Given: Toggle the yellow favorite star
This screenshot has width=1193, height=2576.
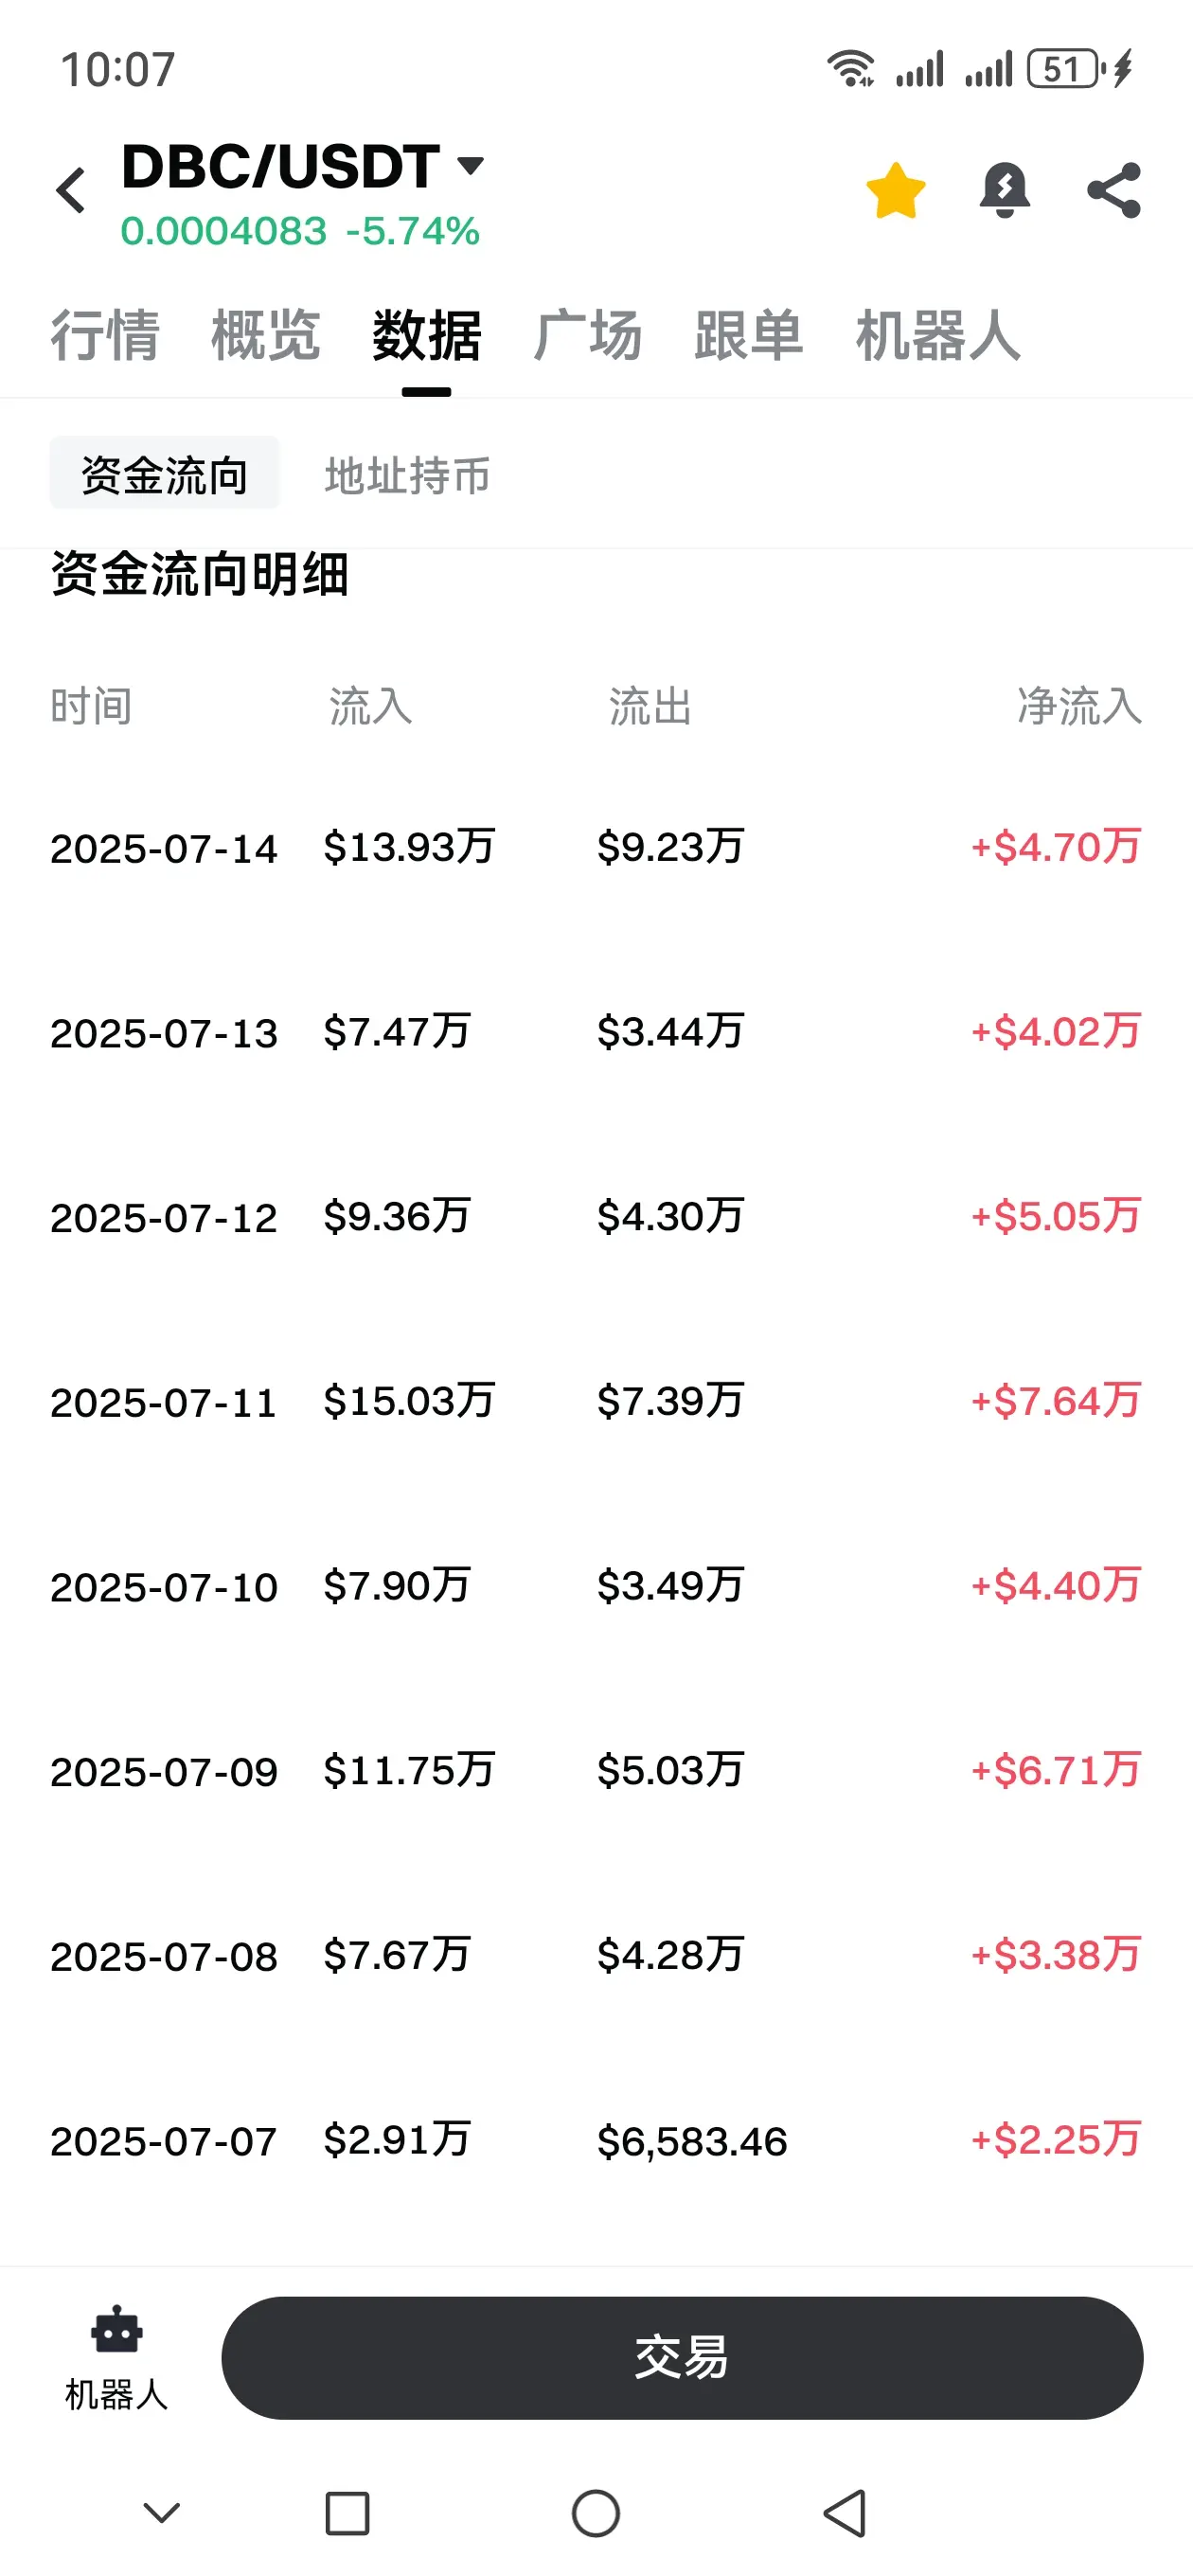Looking at the screenshot, I should 895,190.
